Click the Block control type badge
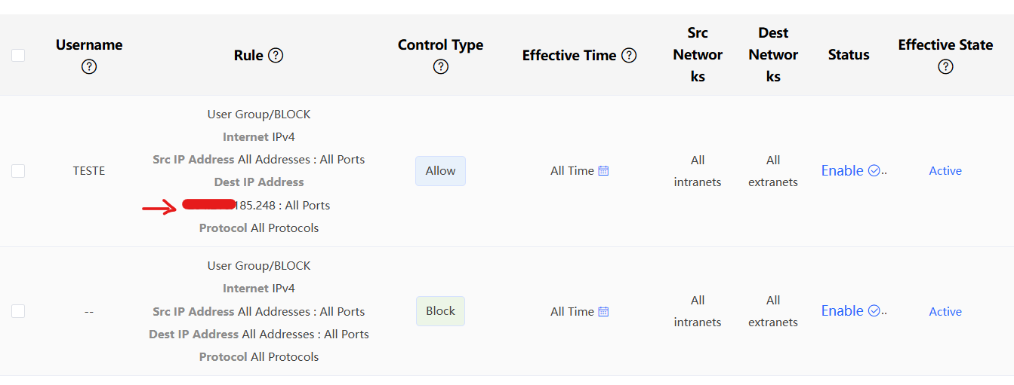This screenshot has height=385, width=1014. 440,311
